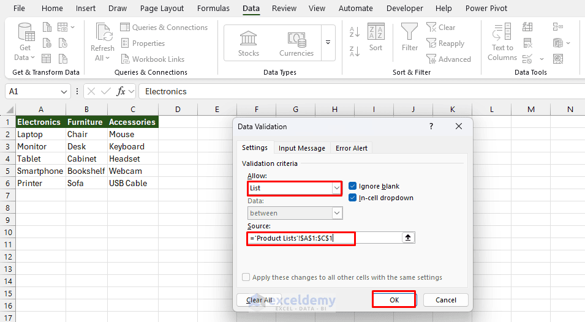Click the Consolidate icon
Viewport: 585px width, 322px height.
558,27
